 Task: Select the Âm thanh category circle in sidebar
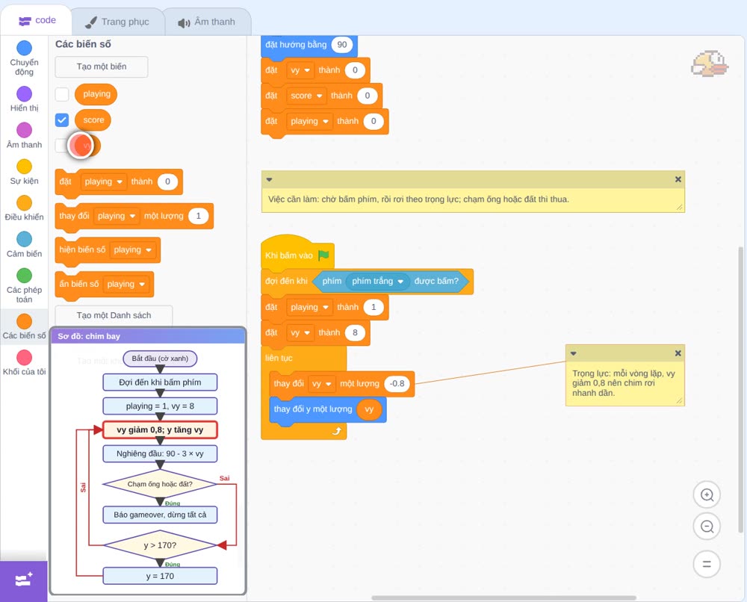pyautogui.click(x=25, y=129)
